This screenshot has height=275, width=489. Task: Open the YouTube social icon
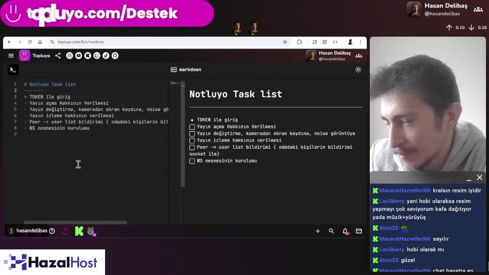(x=78, y=56)
